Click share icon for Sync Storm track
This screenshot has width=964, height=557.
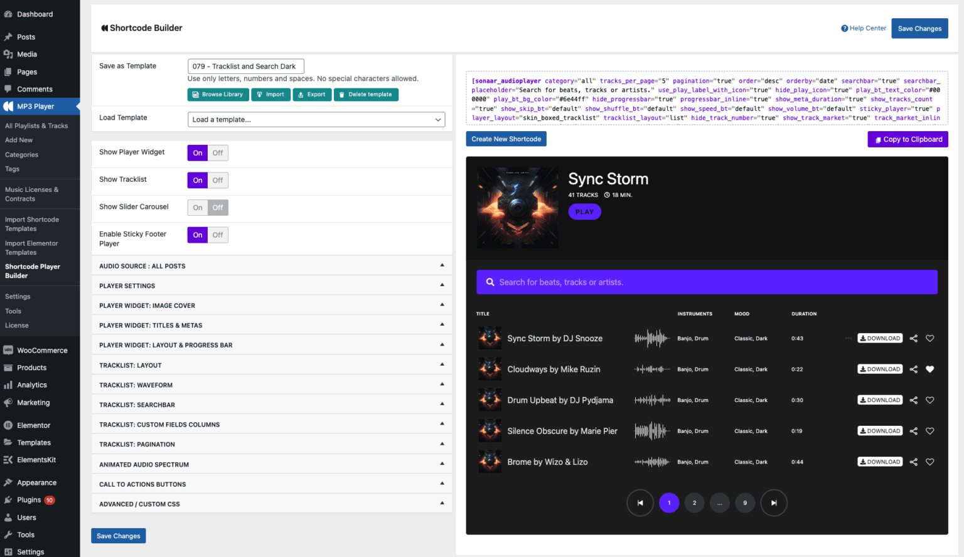[913, 339]
